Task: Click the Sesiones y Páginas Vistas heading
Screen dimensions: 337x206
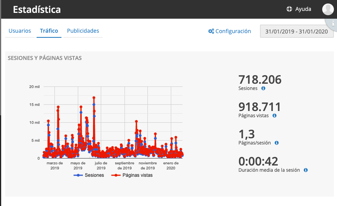Action: pos(45,58)
